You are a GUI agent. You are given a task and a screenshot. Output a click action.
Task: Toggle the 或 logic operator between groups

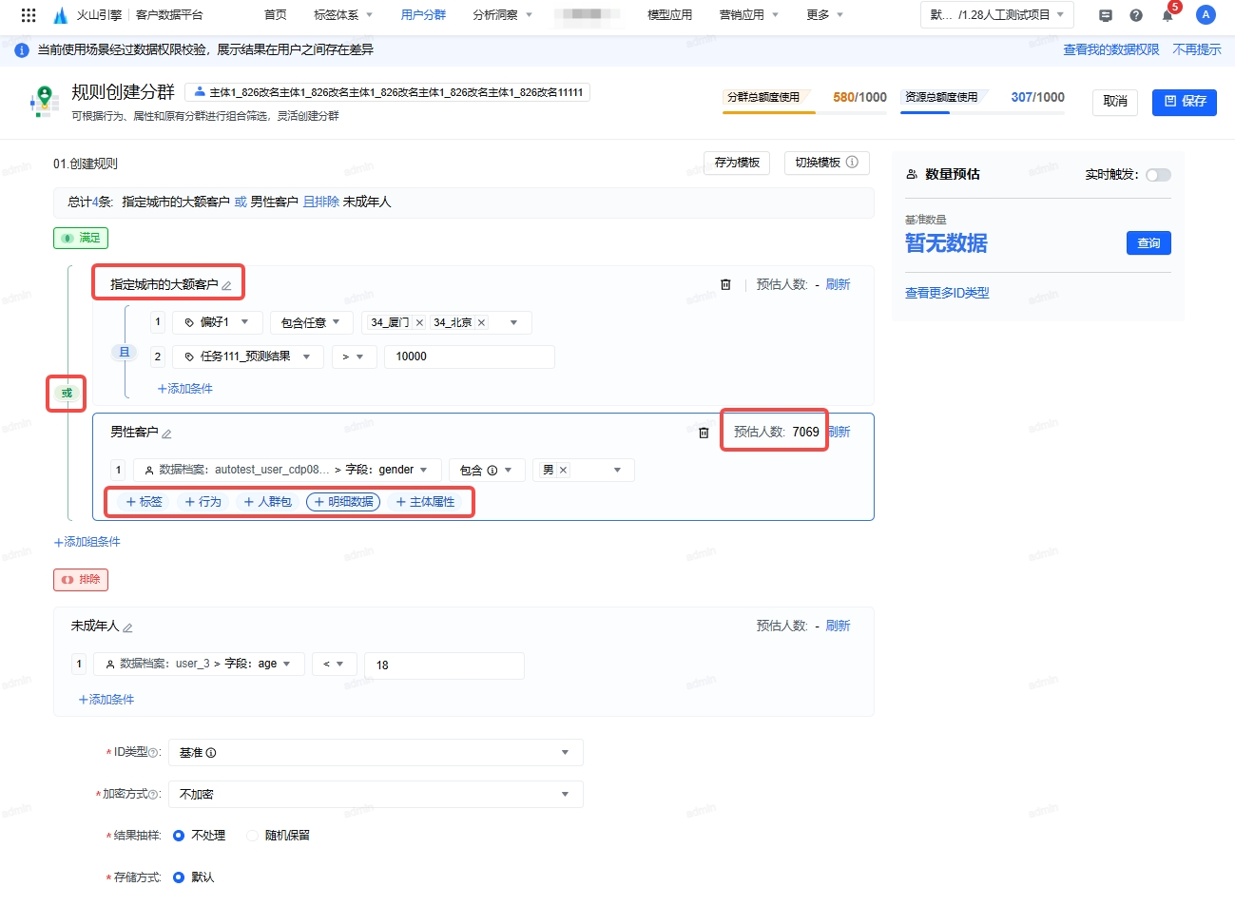coord(67,393)
